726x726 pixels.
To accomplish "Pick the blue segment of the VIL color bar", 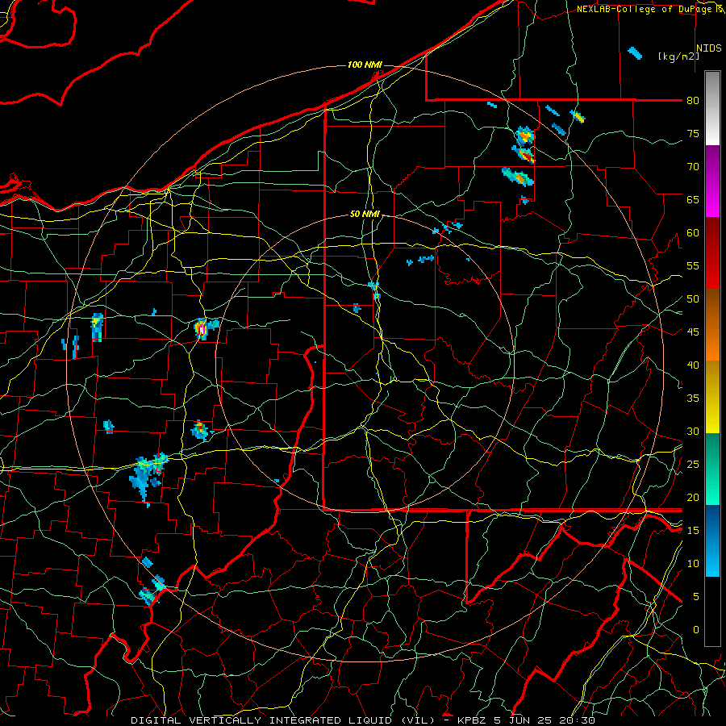I will click(712, 540).
